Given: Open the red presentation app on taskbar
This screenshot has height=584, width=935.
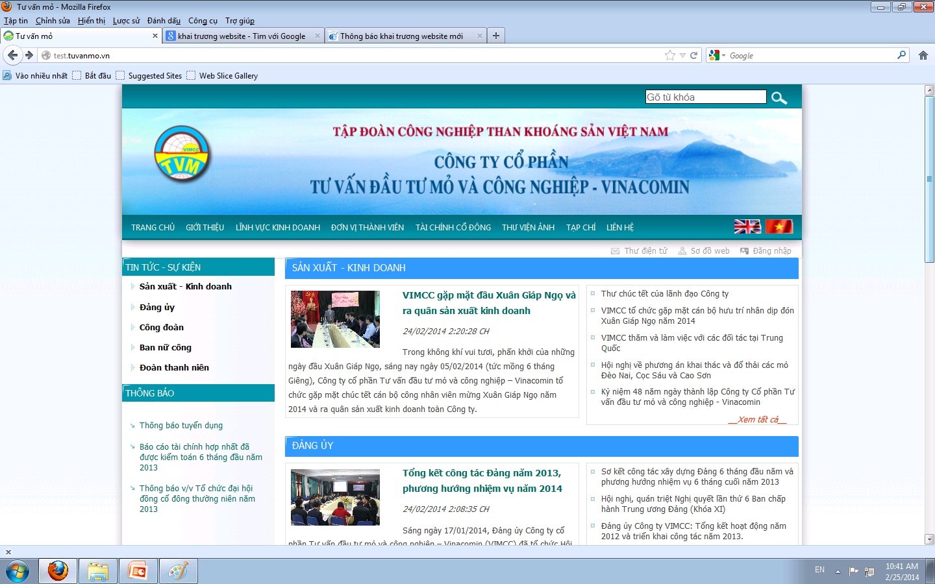Looking at the screenshot, I should pos(138,571).
